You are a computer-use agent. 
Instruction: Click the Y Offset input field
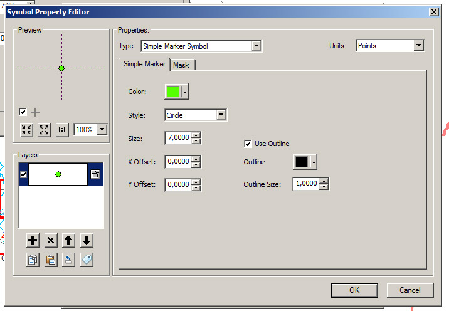178,185
